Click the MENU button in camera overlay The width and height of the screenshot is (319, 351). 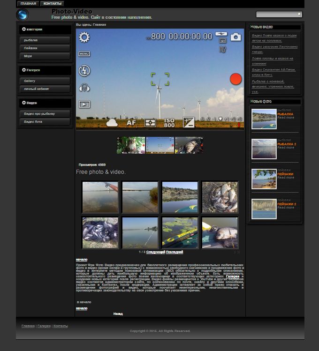point(84,54)
